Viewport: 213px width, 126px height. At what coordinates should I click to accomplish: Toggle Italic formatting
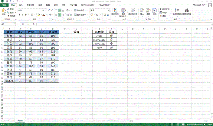pyautogui.click(x=23, y=14)
